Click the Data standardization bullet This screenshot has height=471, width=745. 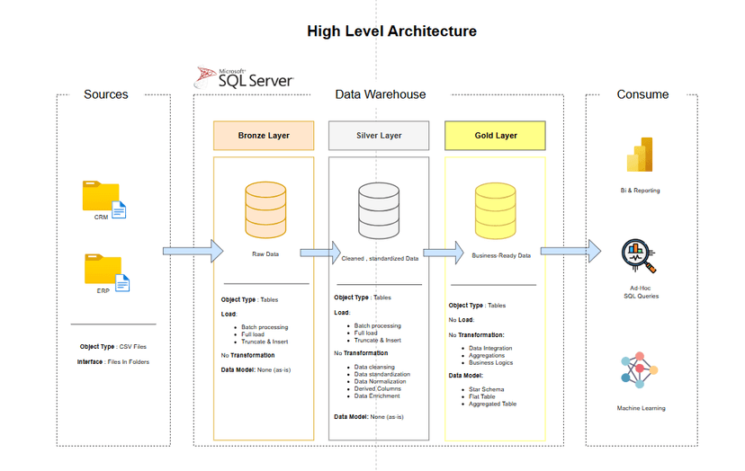382,374
